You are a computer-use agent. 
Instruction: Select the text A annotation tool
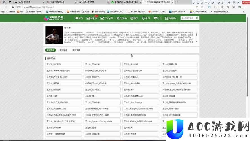point(209,3)
